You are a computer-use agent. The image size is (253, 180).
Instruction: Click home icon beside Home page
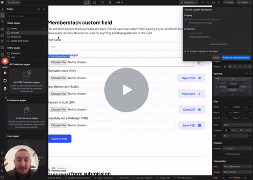coord(45,28)
